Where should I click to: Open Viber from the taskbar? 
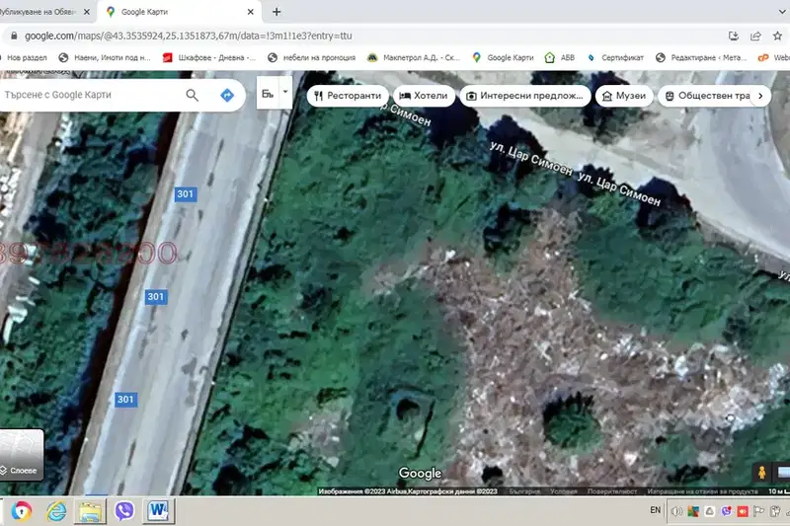[124, 511]
